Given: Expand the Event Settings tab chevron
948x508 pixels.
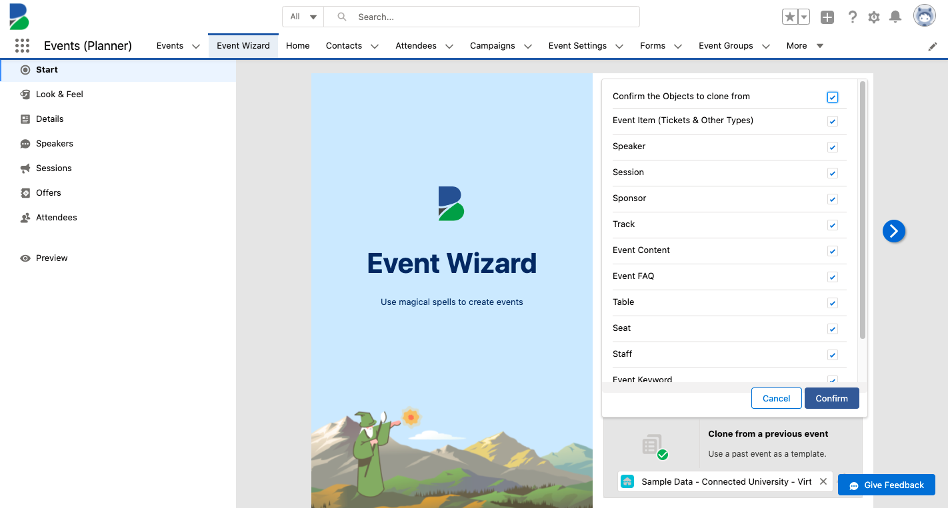Looking at the screenshot, I should click(619, 46).
